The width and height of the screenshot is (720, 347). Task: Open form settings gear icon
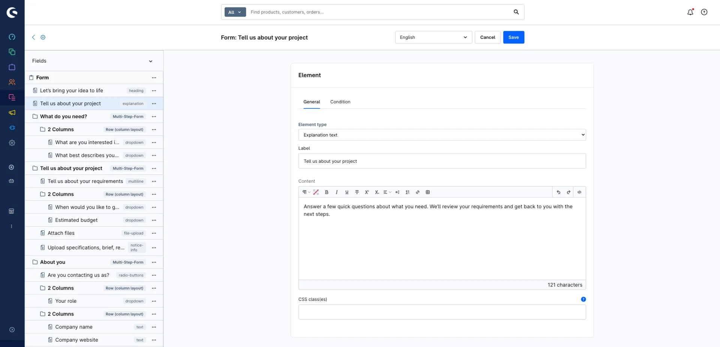point(43,37)
